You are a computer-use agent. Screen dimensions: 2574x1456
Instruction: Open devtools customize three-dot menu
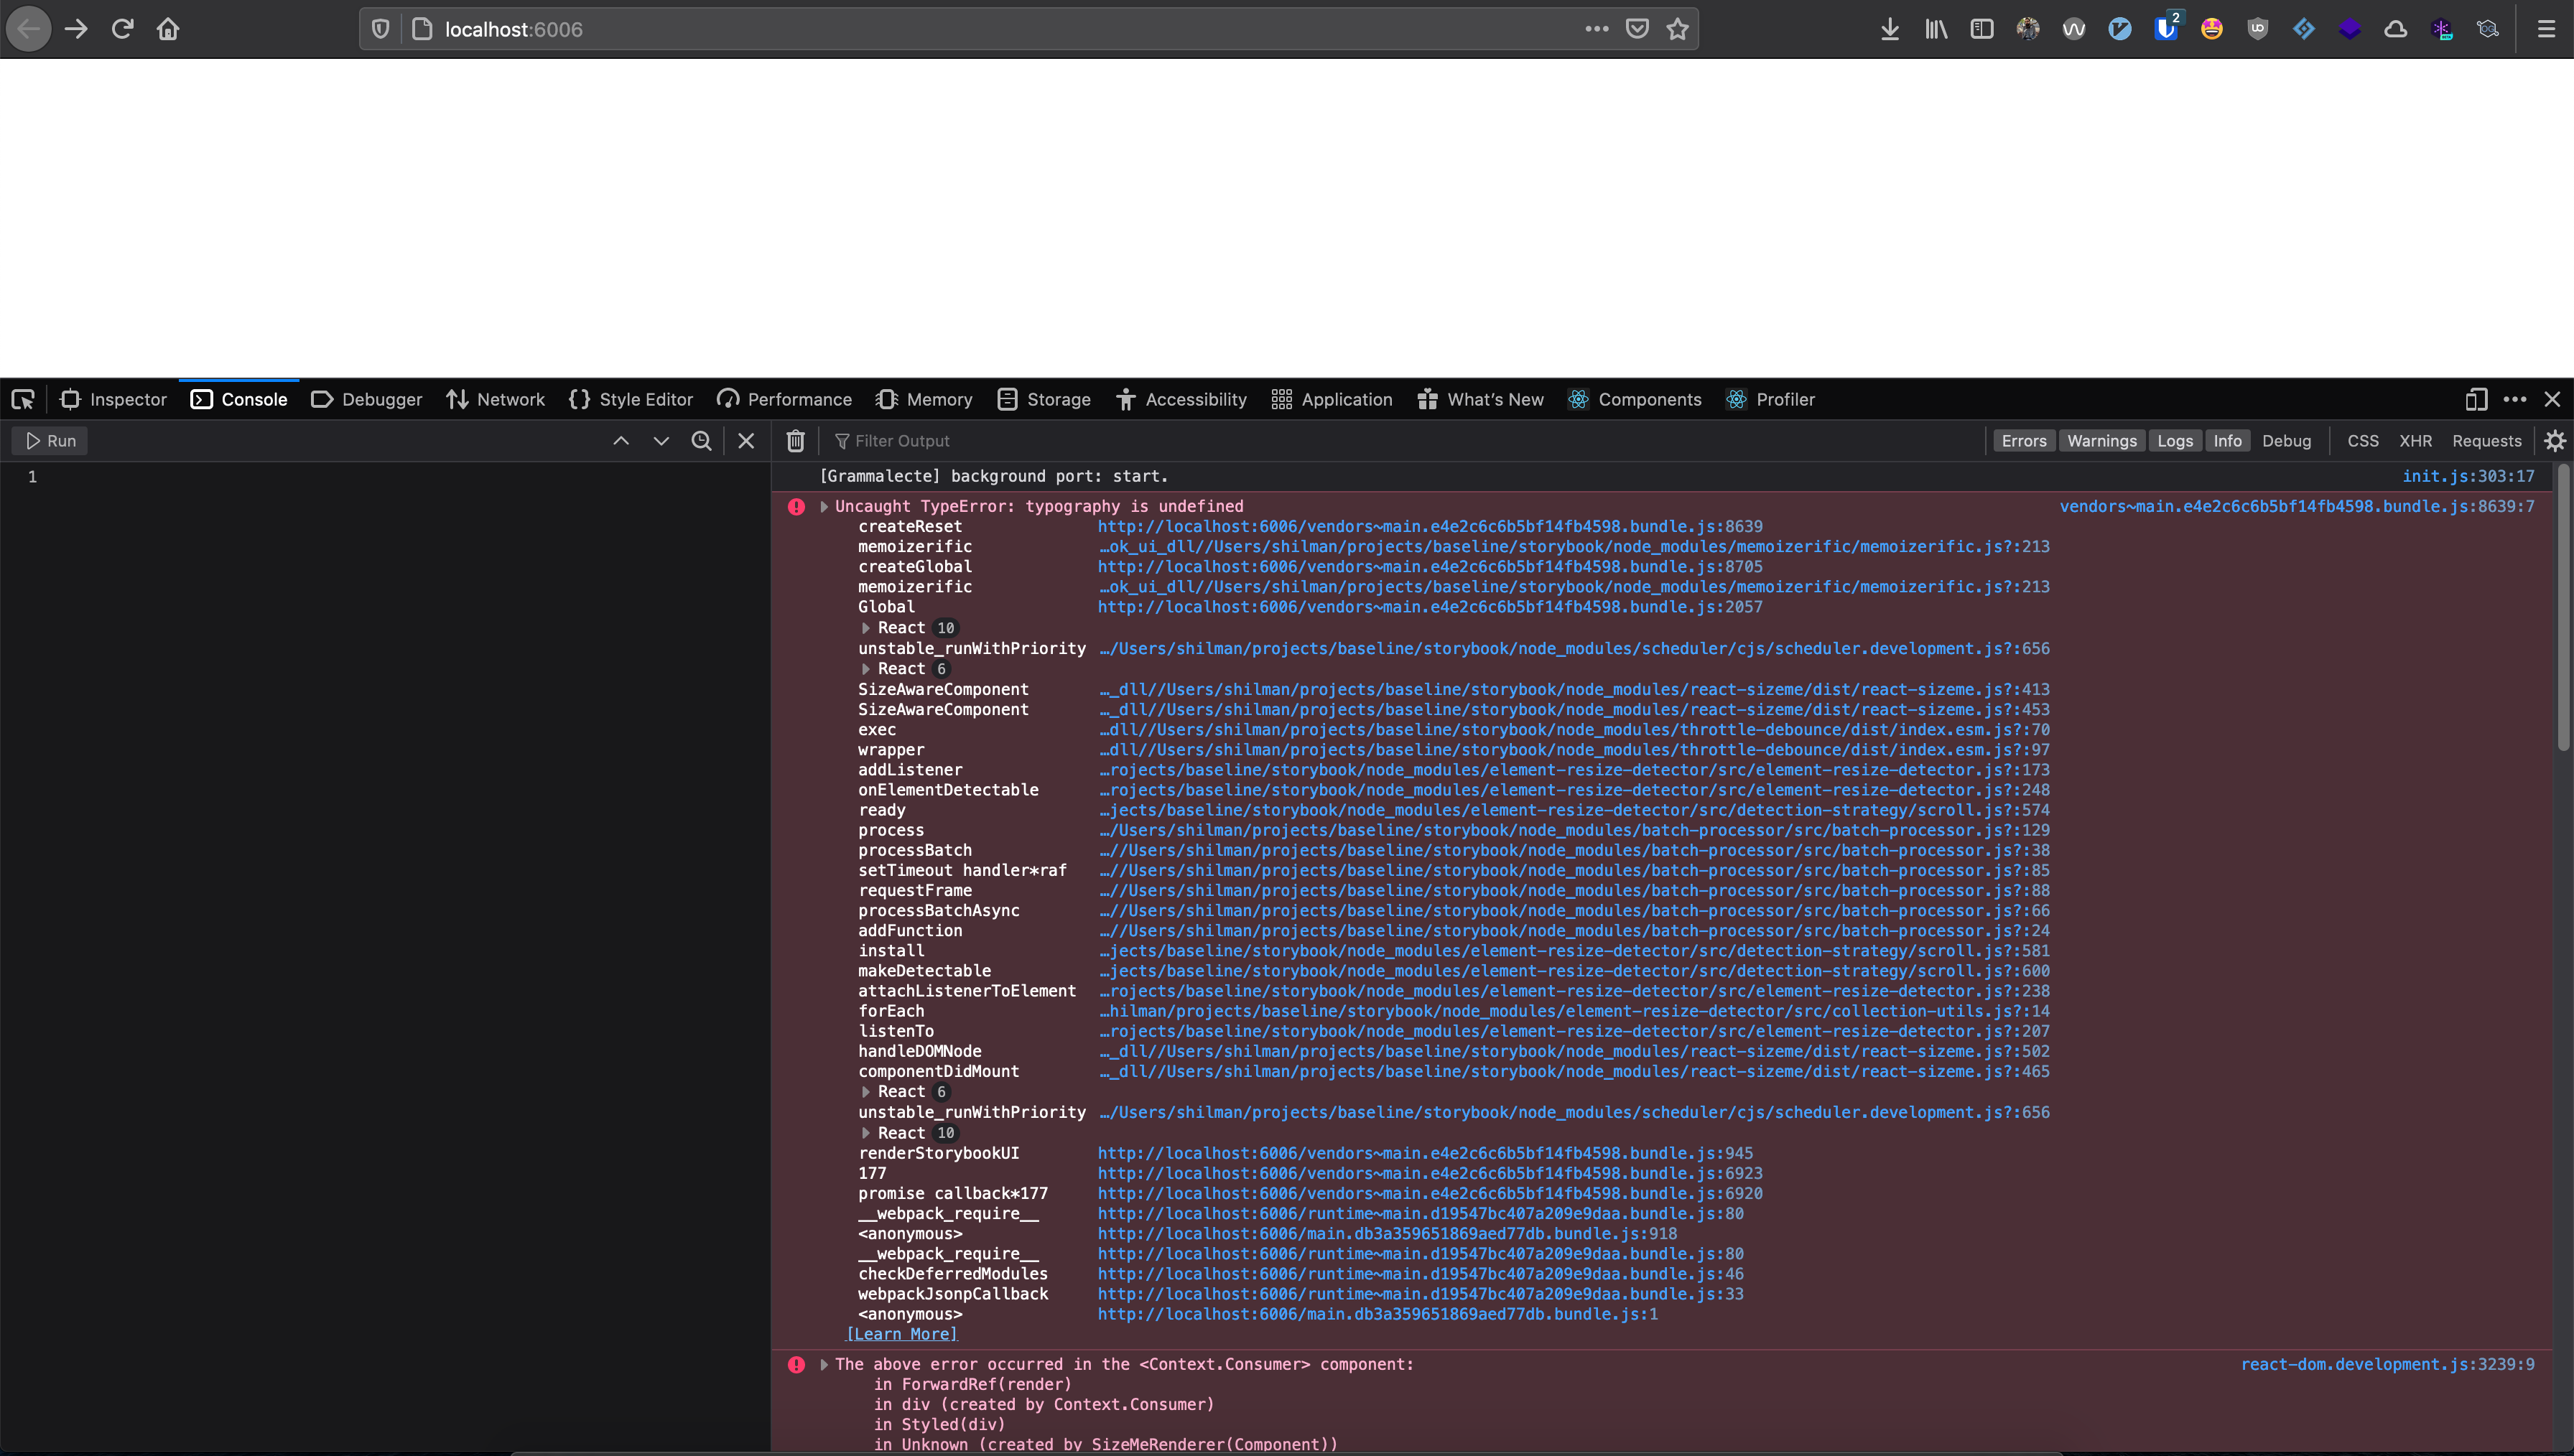click(x=2514, y=399)
